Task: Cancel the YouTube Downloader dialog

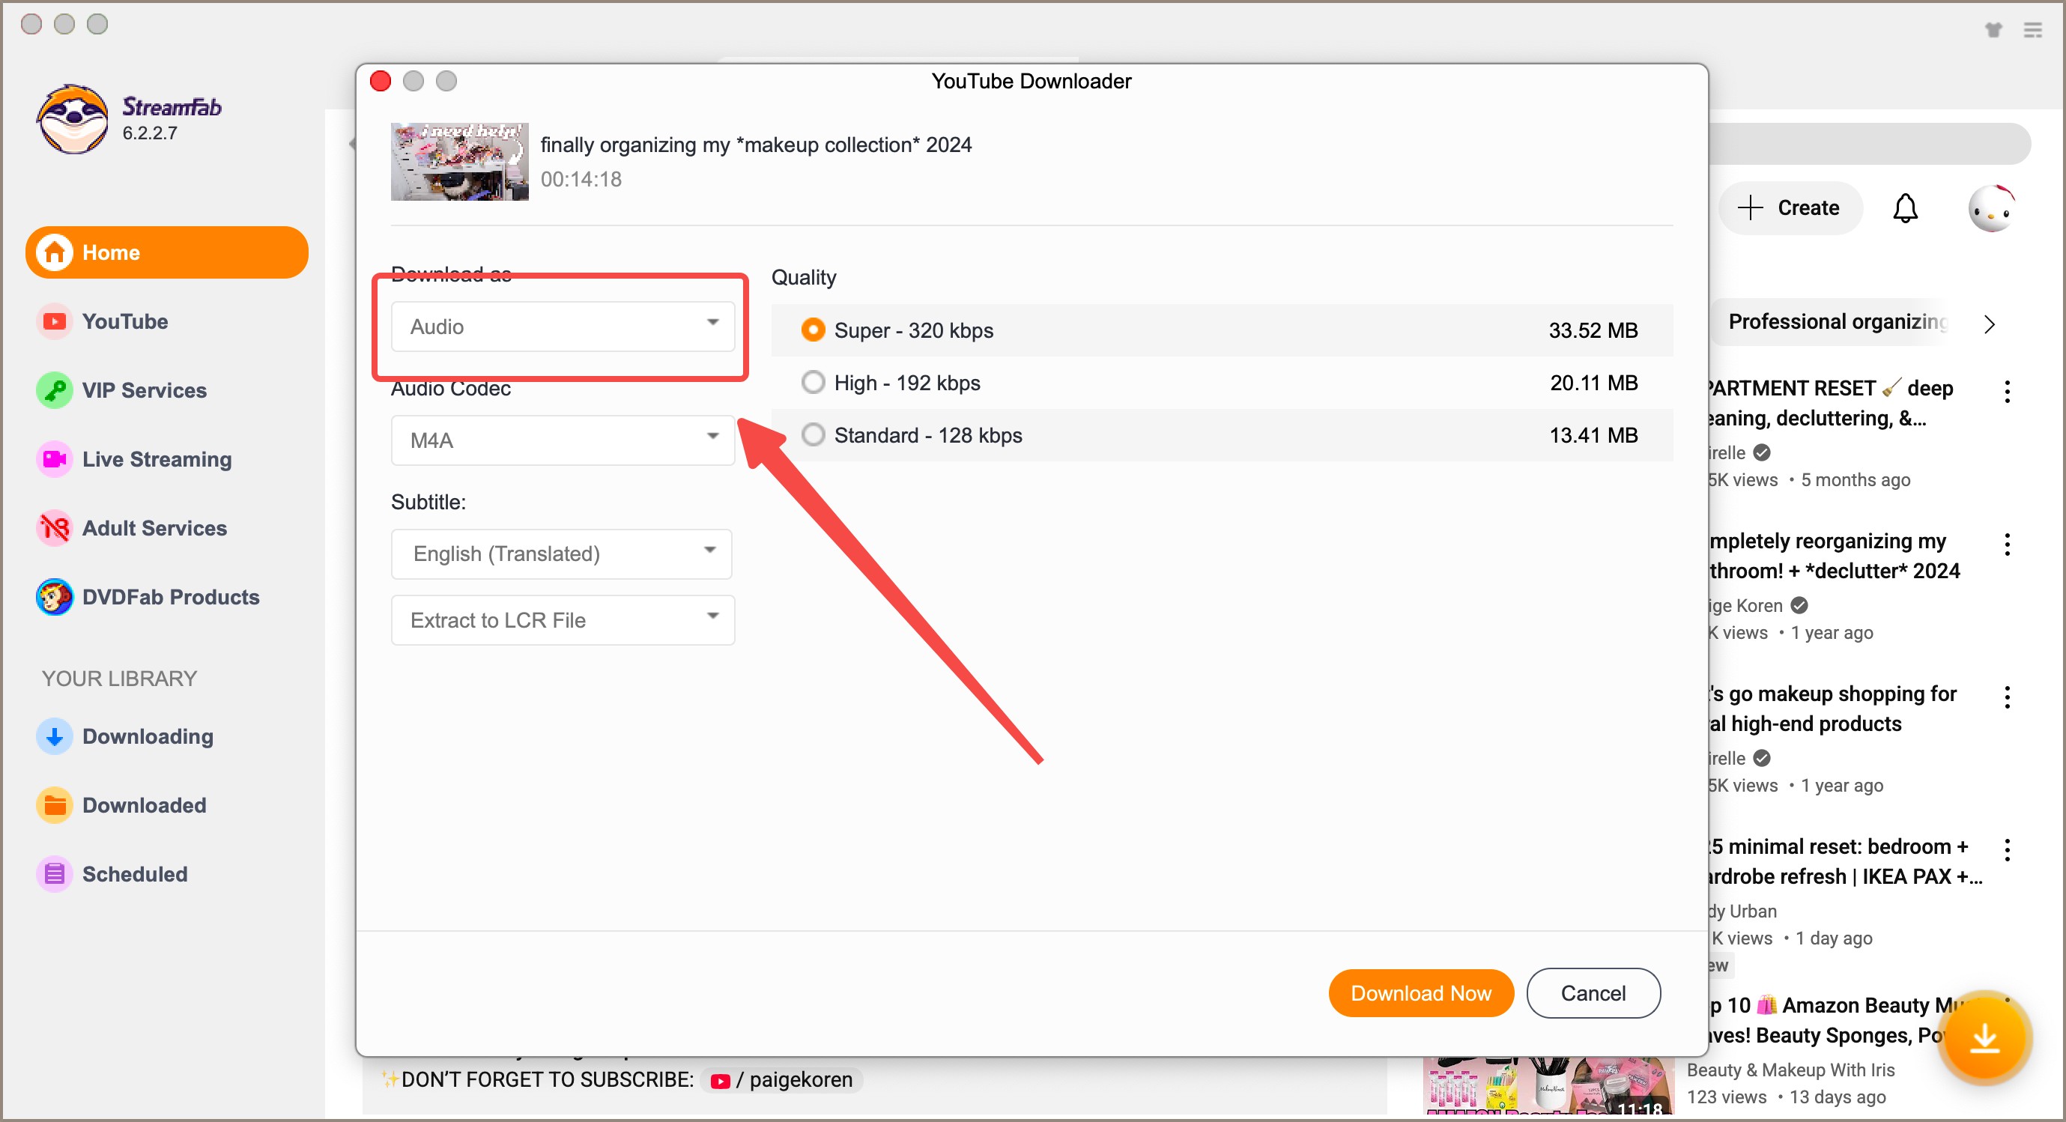Action: pyautogui.click(x=1593, y=994)
